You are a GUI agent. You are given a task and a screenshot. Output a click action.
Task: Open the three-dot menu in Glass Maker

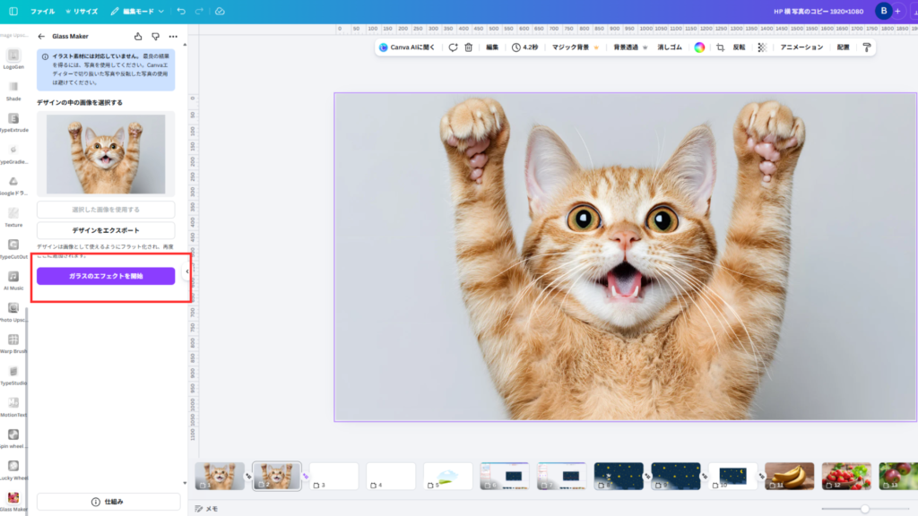tap(173, 37)
